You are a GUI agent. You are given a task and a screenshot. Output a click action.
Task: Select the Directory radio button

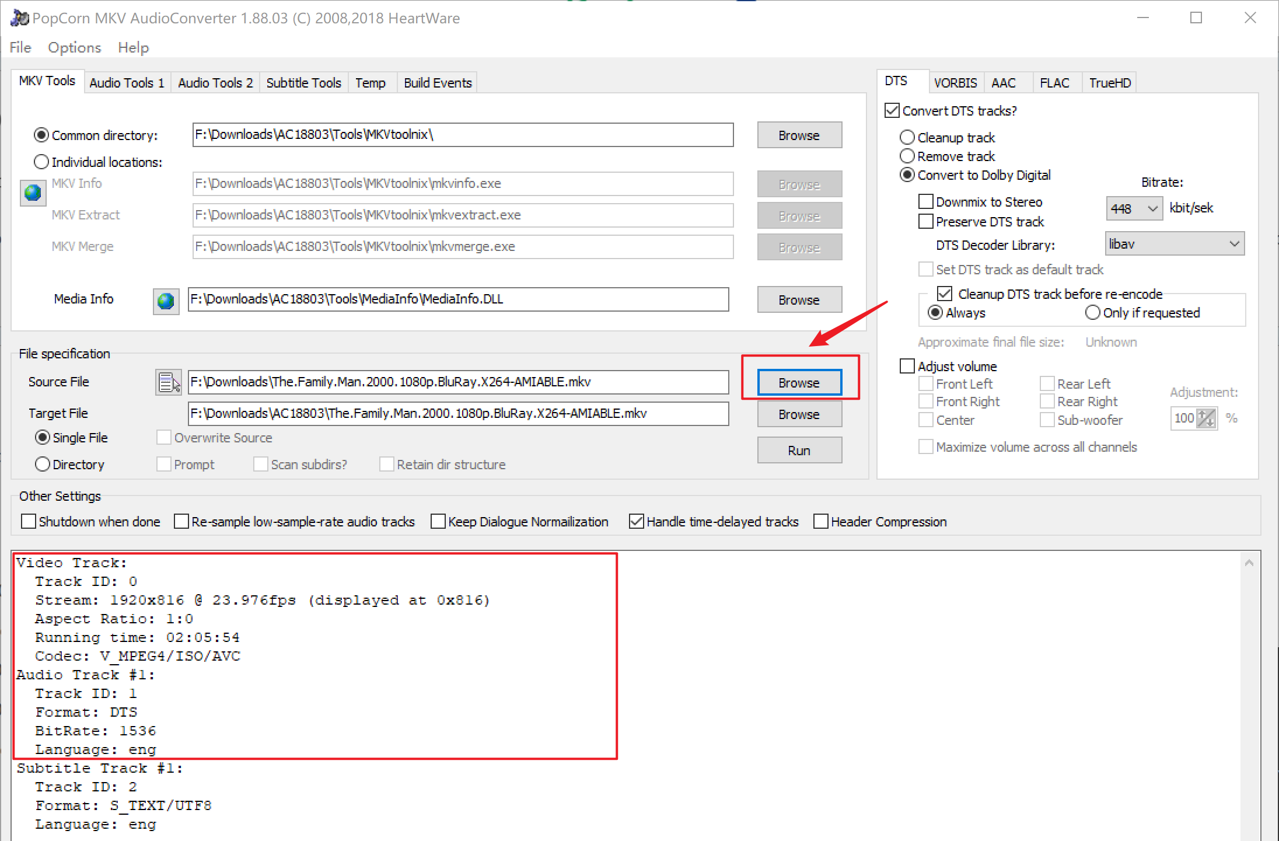click(43, 465)
